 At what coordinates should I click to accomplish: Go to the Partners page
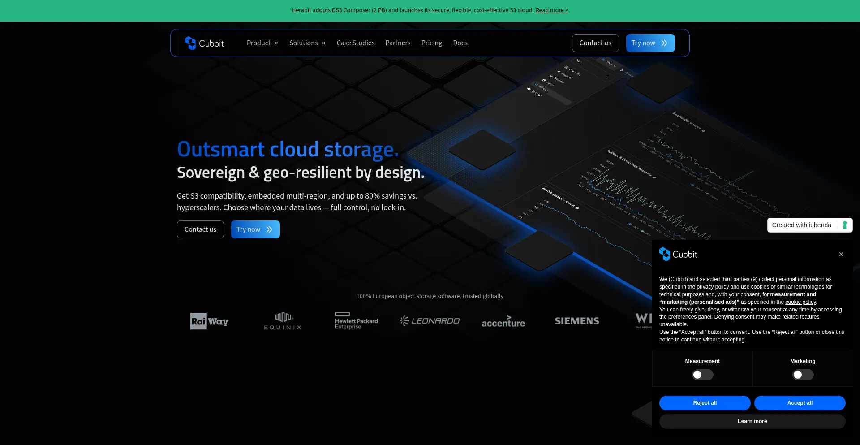click(x=398, y=43)
